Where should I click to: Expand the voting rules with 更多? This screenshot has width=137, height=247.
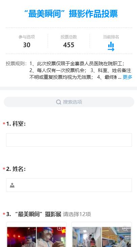(x=127, y=77)
